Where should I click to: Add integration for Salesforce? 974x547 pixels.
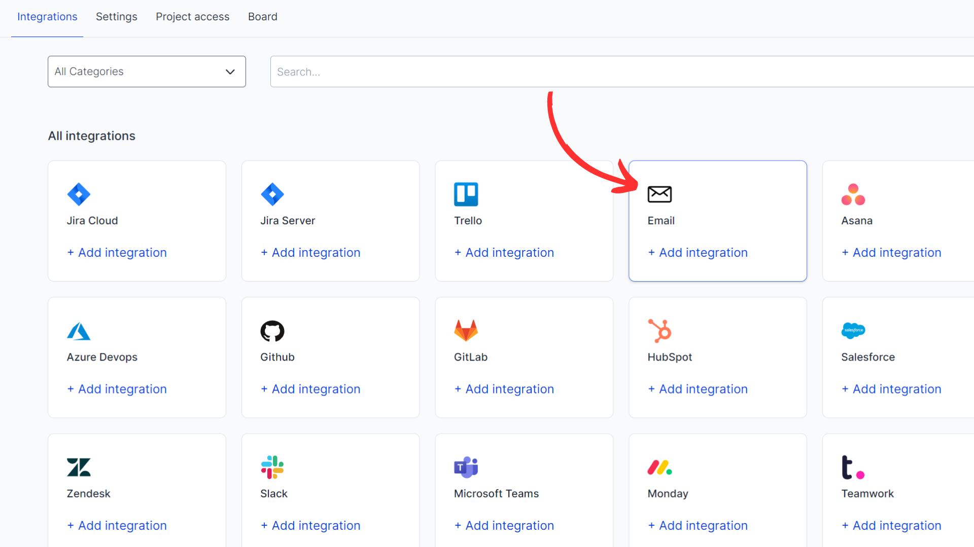pos(891,389)
